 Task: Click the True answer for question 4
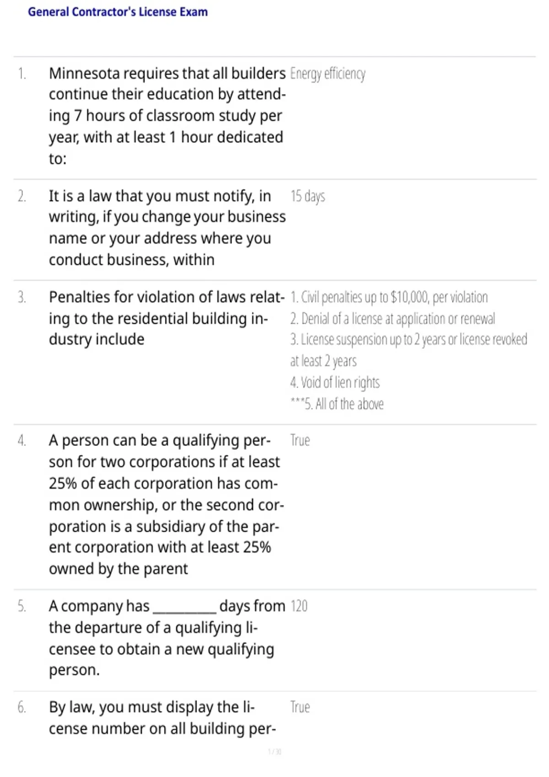(300, 440)
